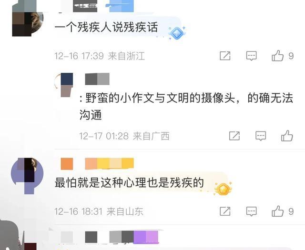305x250 pixels.
Task: Open the 广西 replier's small avatar
Action: (64, 85)
